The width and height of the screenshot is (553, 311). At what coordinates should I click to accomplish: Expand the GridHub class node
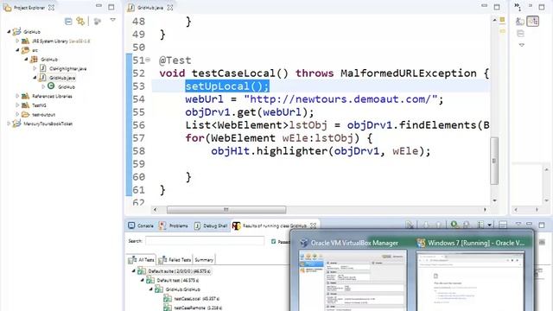click(x=43, y=86)
